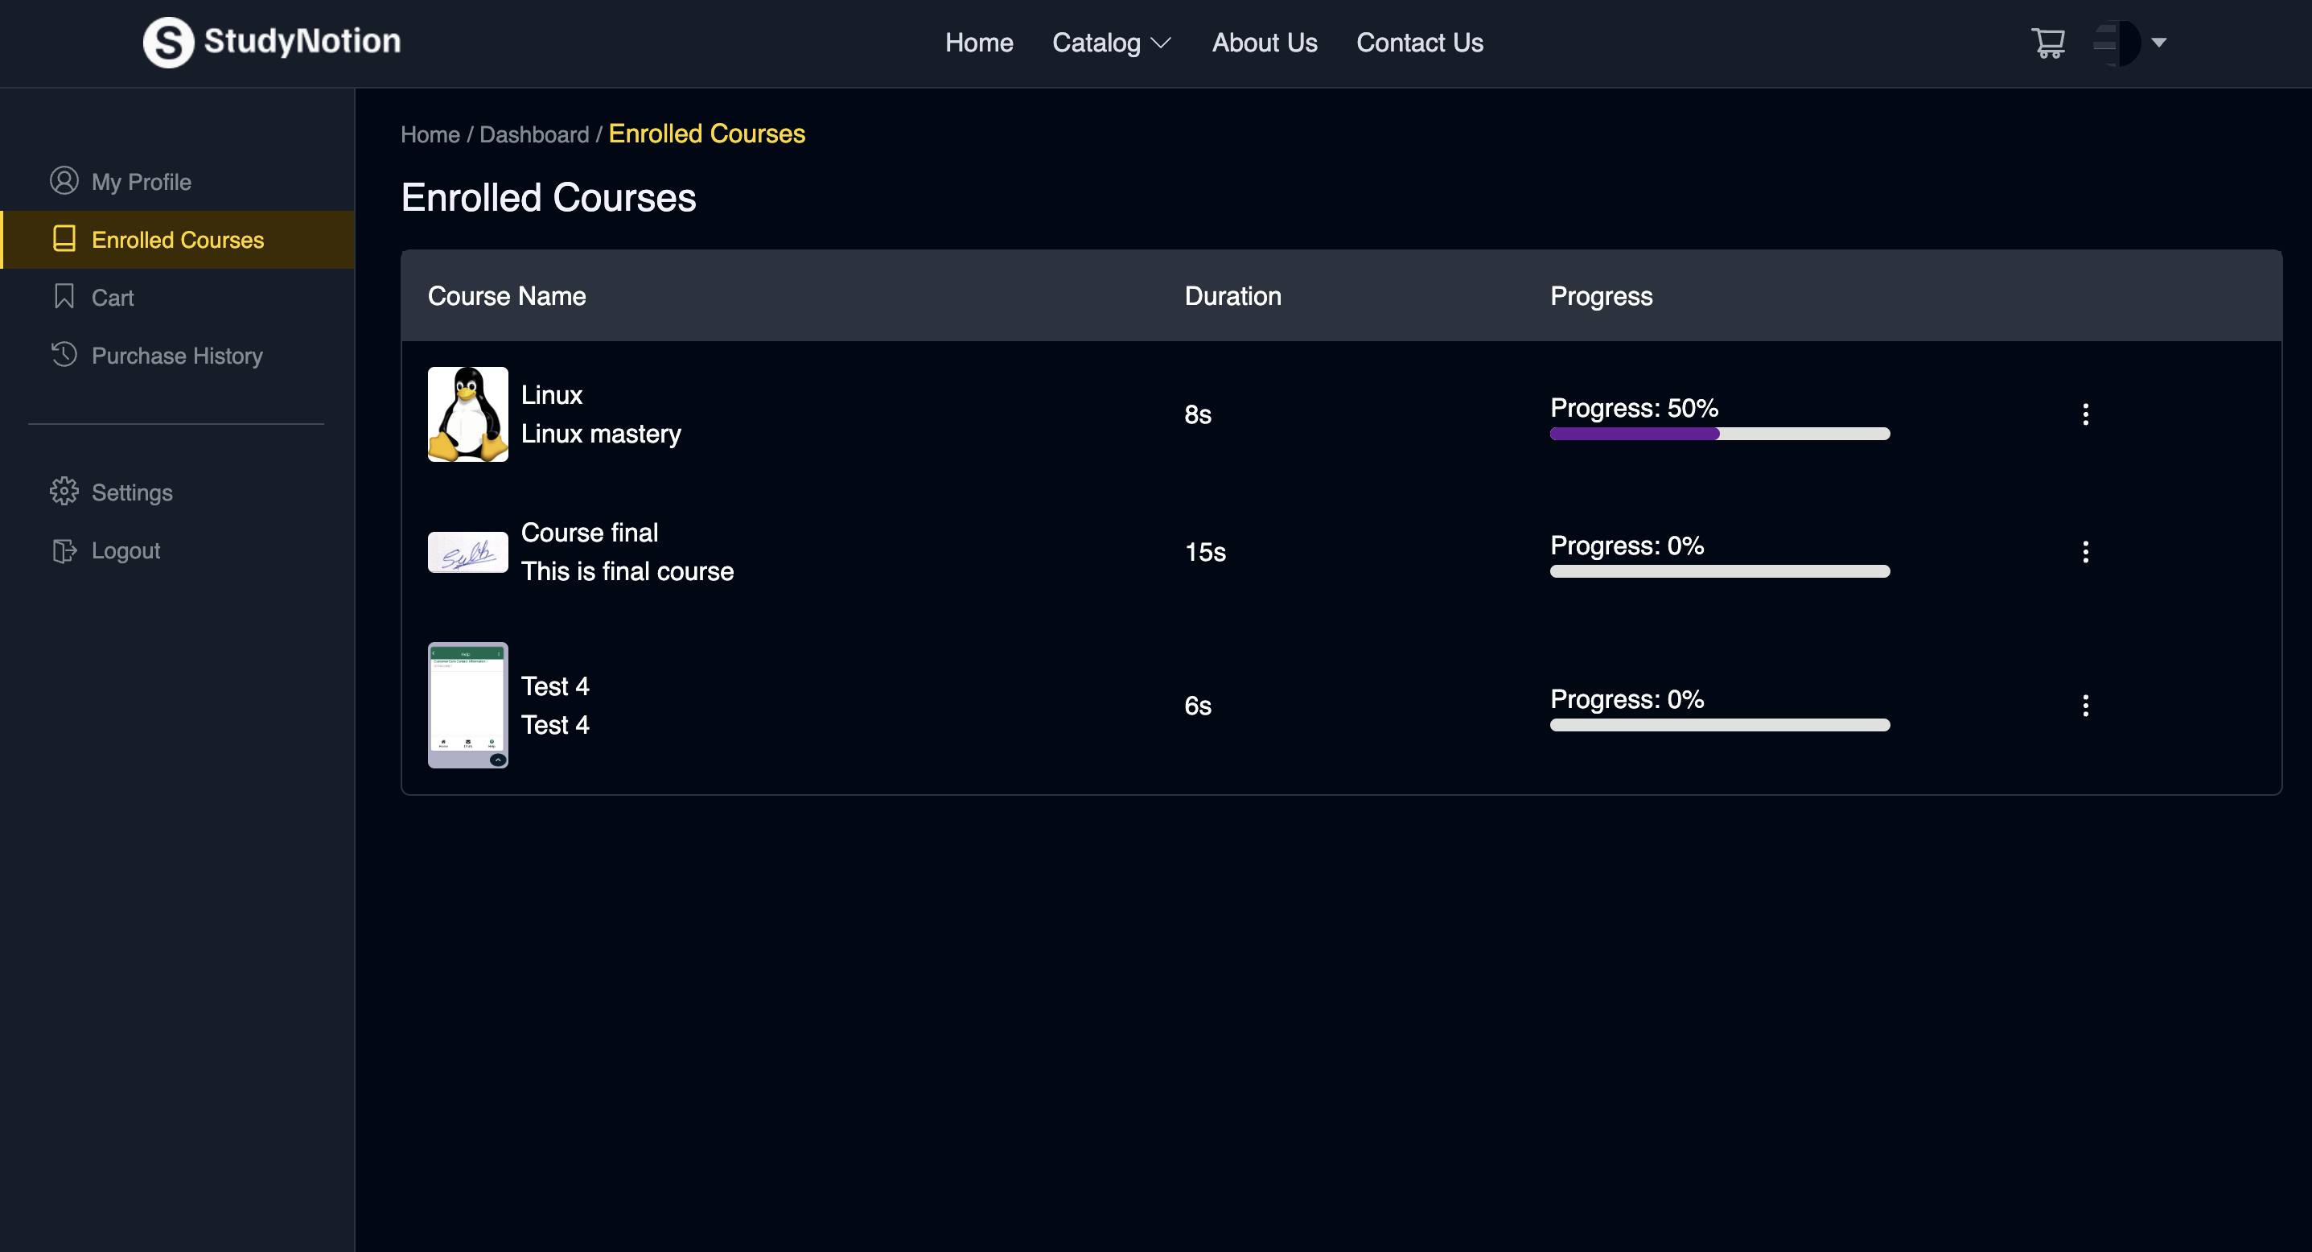The height and width of the screenshot is (1252, 2312).
Task: Open the Linux penguin course thumbnail
Action: click(467, 414)
